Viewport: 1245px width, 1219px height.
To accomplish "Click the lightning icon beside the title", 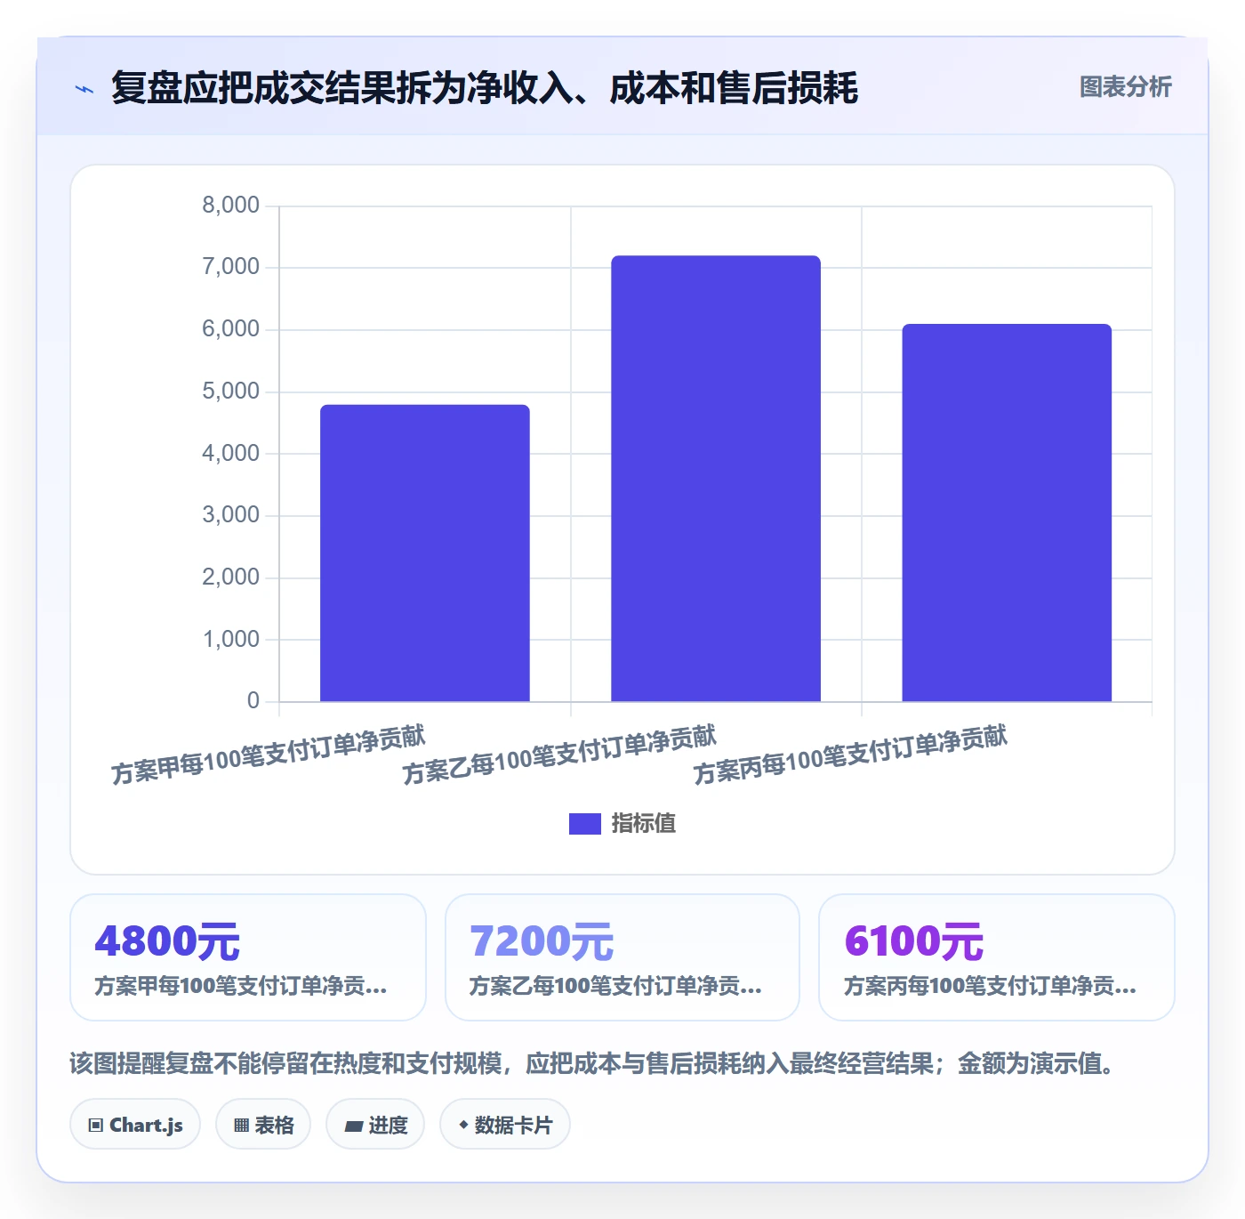I will (x=84, y=89).
